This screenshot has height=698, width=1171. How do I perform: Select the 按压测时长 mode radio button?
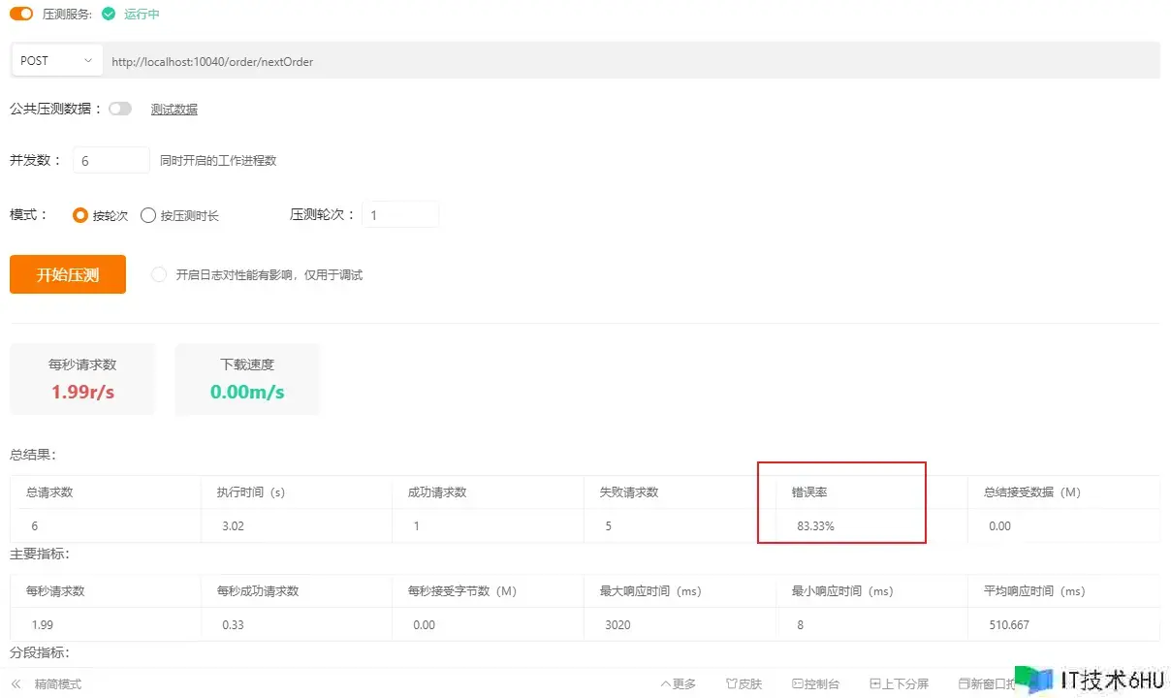tap(148, 215)
